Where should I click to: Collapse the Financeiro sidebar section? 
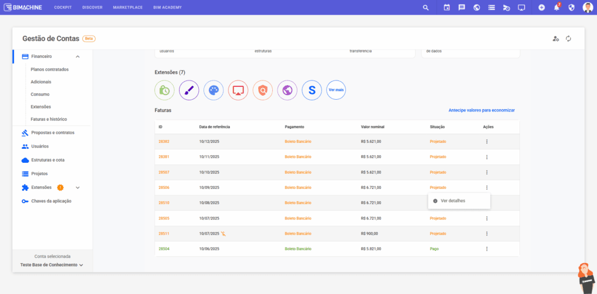tap(78, 57)
